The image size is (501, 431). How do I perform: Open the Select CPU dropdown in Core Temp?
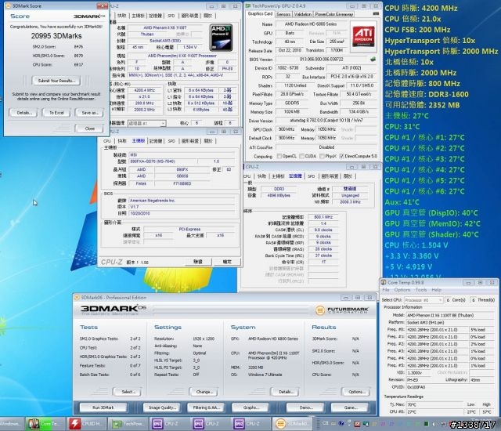click(x=424, y=300)
